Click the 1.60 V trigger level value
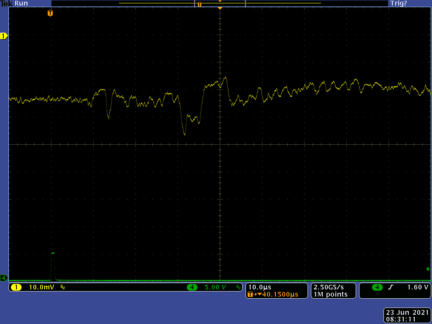The height and width of the screenshot is (324, 432). [x=418, y=287]
